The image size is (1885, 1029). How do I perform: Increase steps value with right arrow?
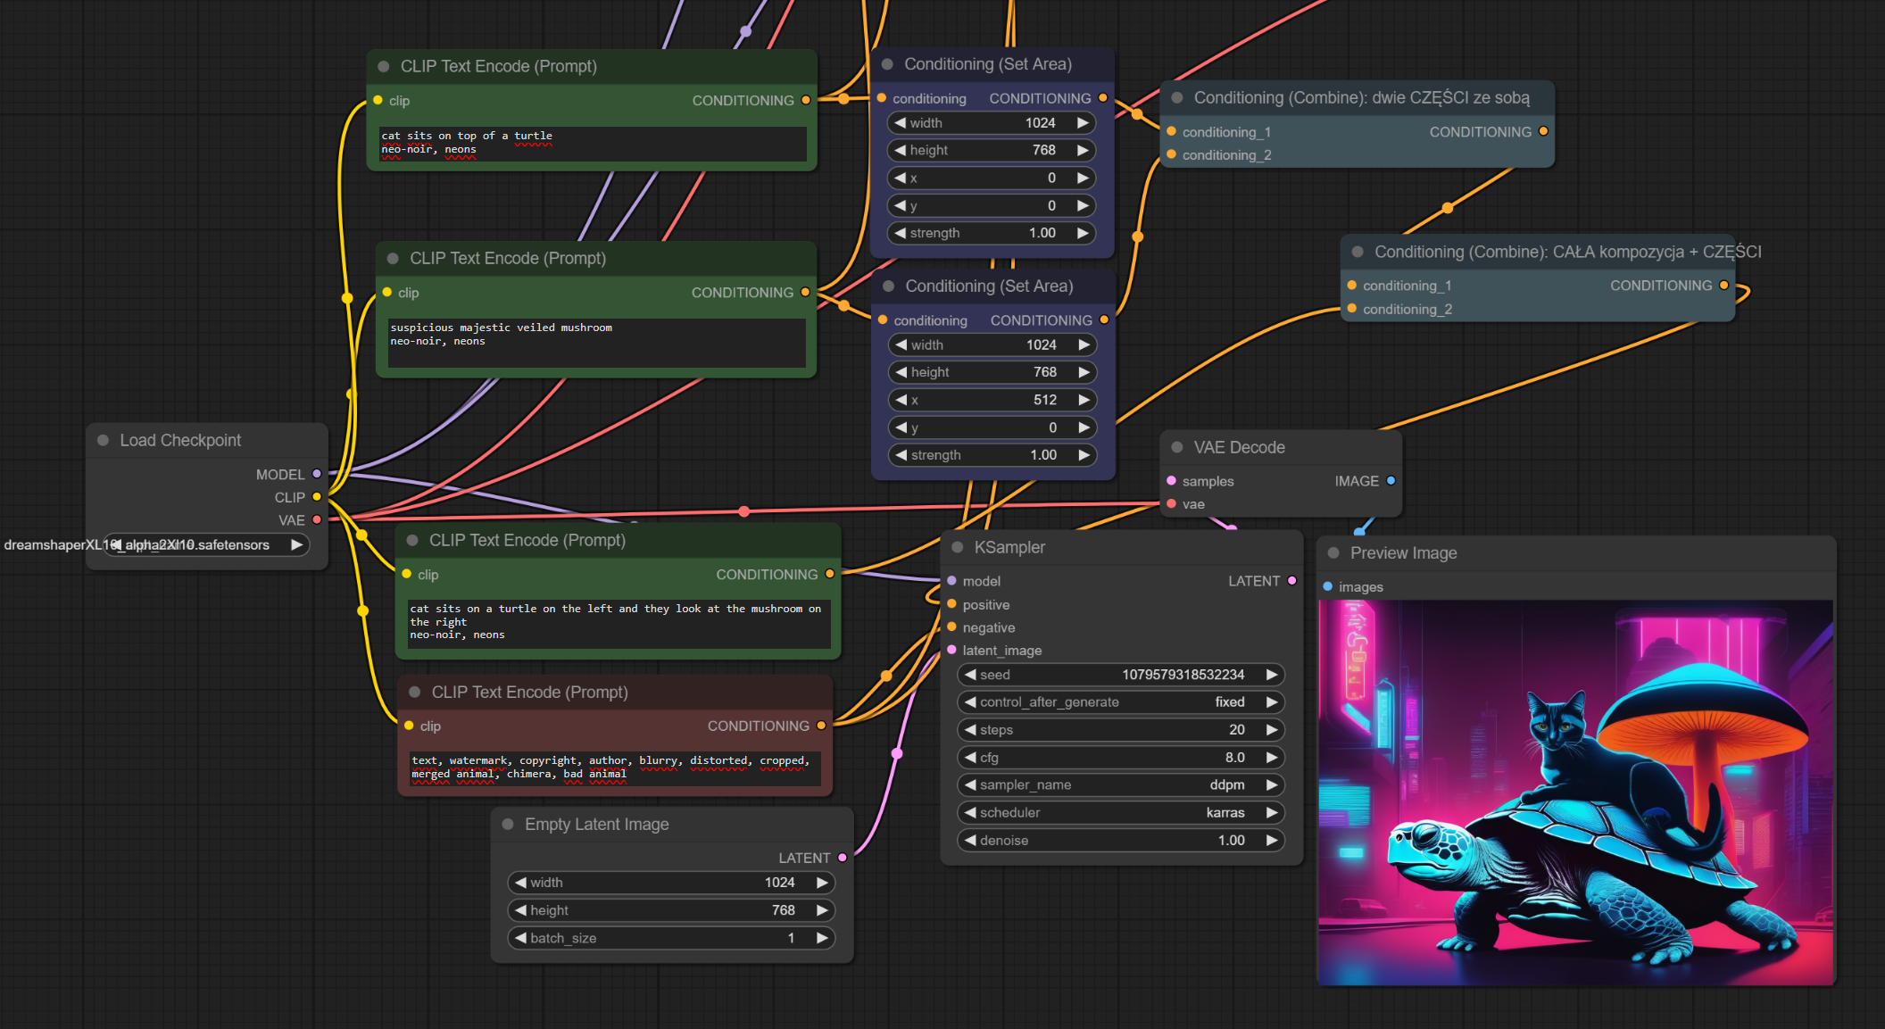tap(1272, 730)
